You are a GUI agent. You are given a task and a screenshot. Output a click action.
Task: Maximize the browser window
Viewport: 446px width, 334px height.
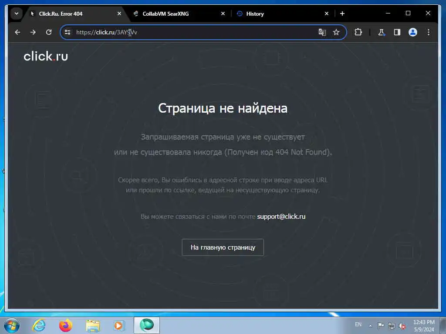pyautogui.click(x=408, y=13)
